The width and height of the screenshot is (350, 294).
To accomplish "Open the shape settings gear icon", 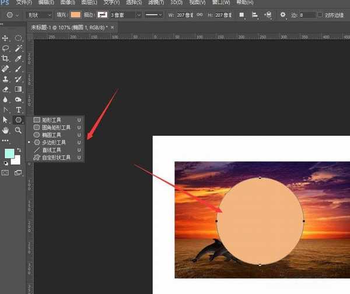I will 283,15.
